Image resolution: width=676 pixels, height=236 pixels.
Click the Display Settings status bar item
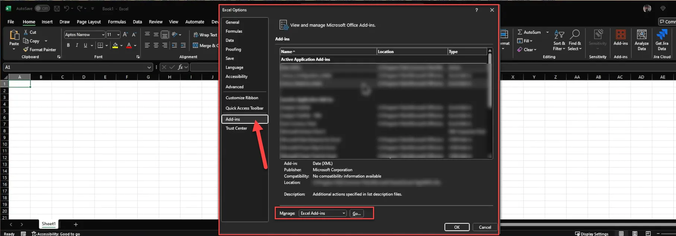click(591, 234)
